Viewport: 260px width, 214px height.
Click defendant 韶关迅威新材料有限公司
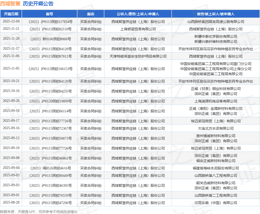click(216, 183)
